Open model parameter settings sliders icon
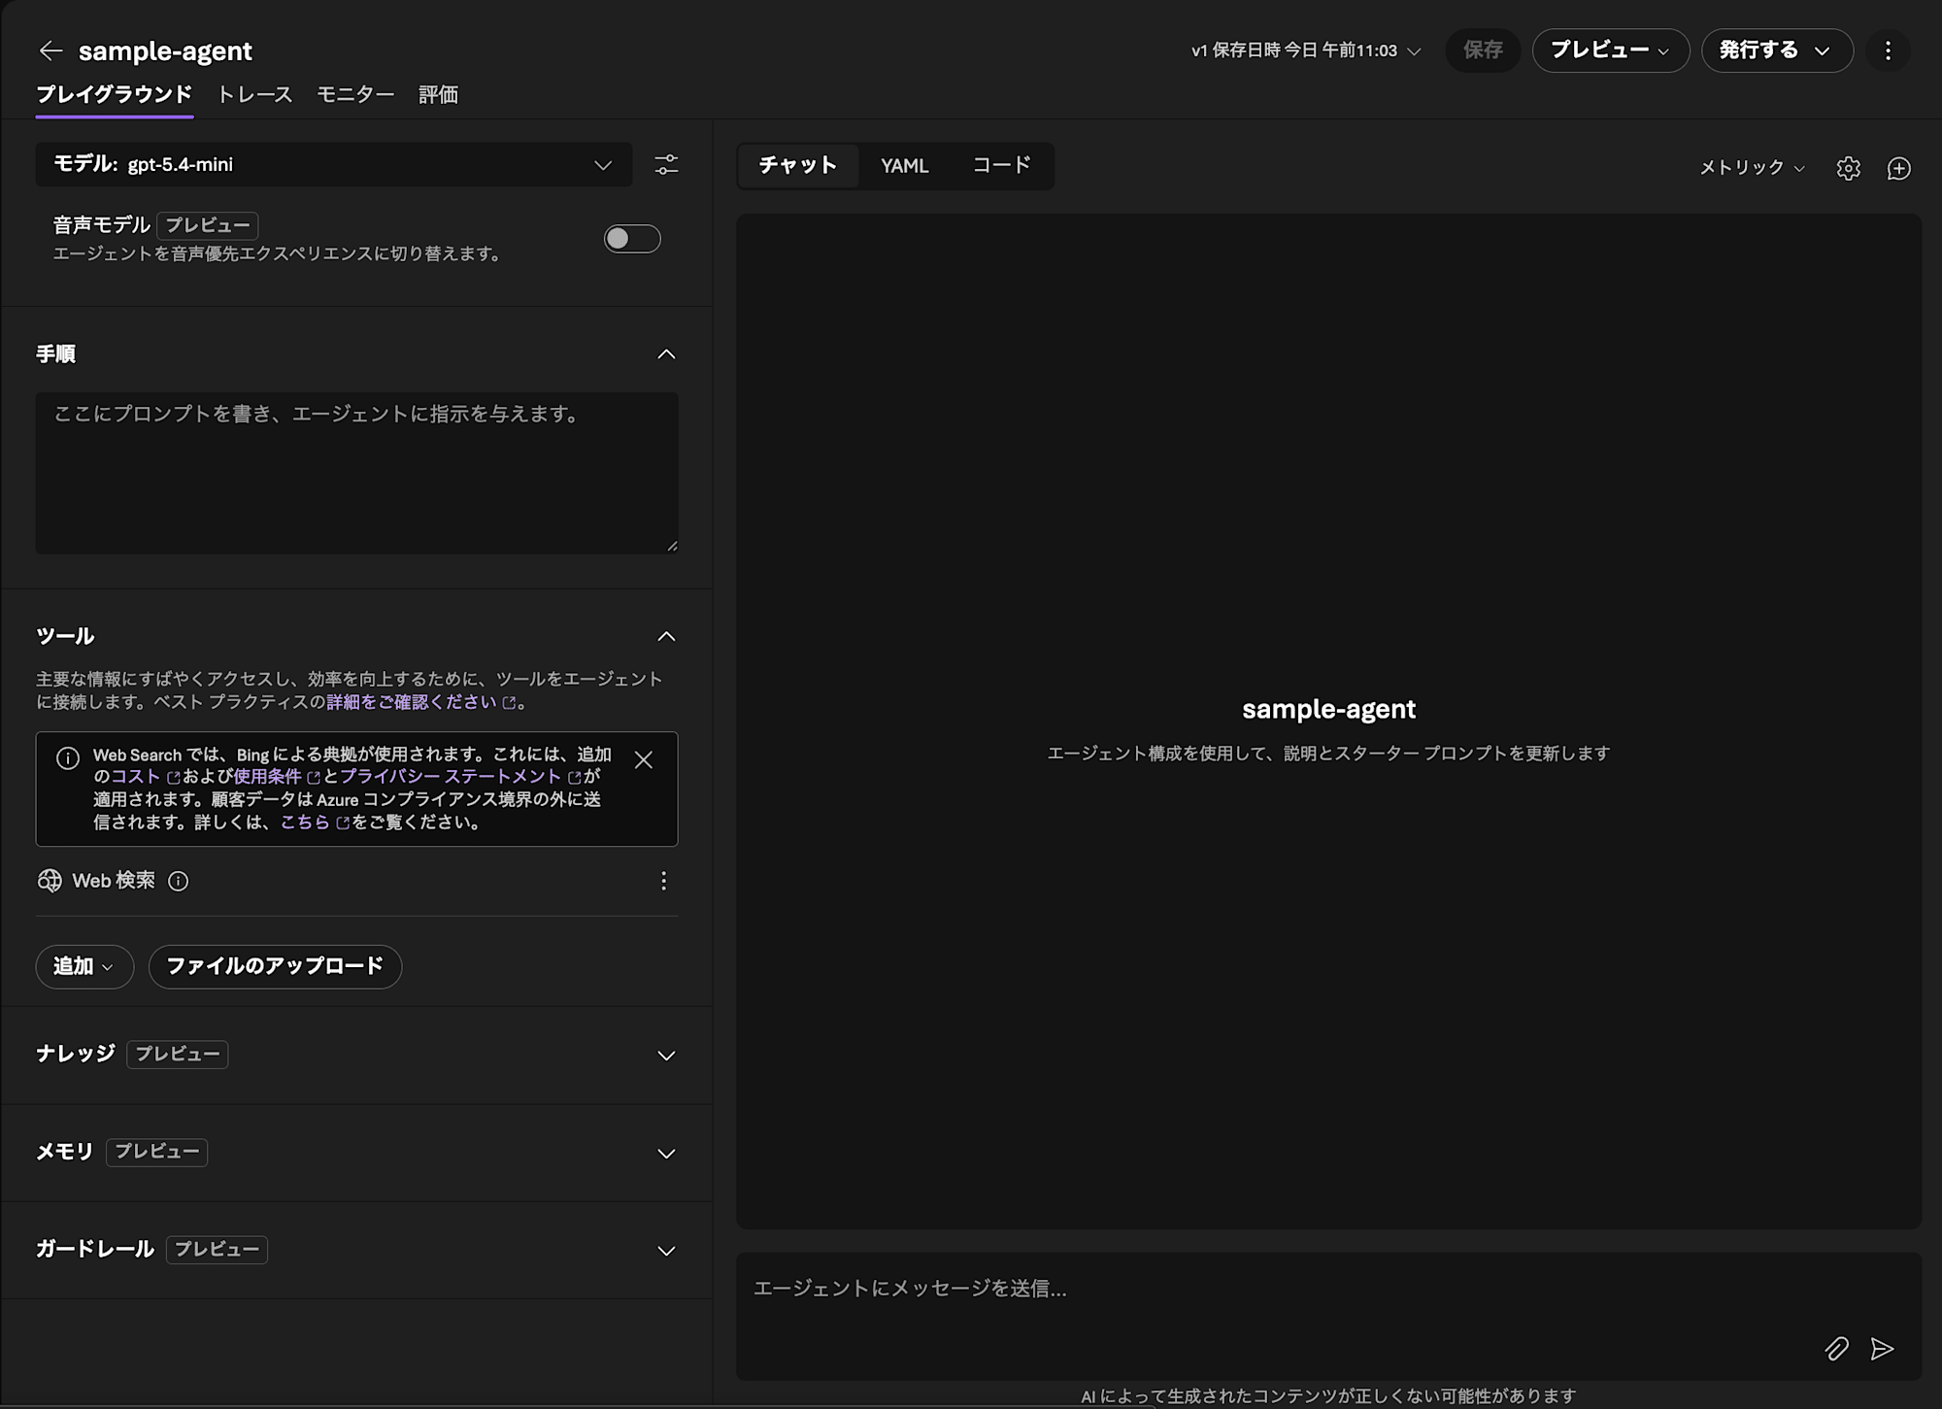 tap(666, 165)
